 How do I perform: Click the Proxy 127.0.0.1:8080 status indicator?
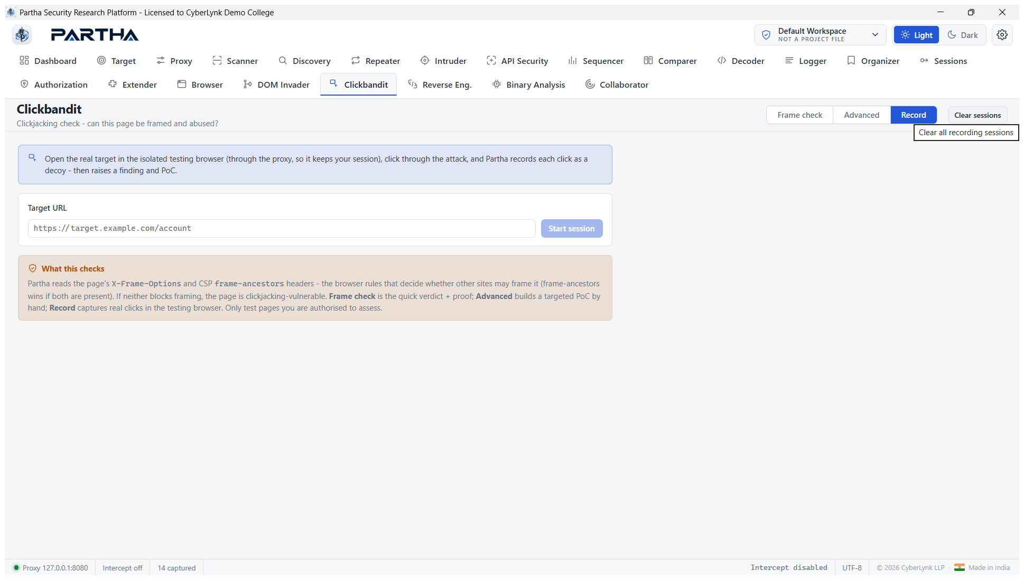pyautogui.click(x=51, y=568)
